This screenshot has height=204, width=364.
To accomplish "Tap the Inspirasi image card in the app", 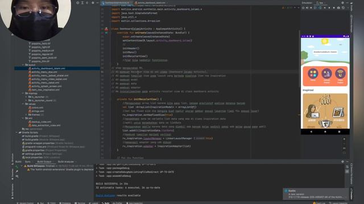I will [x=325, y=111].
